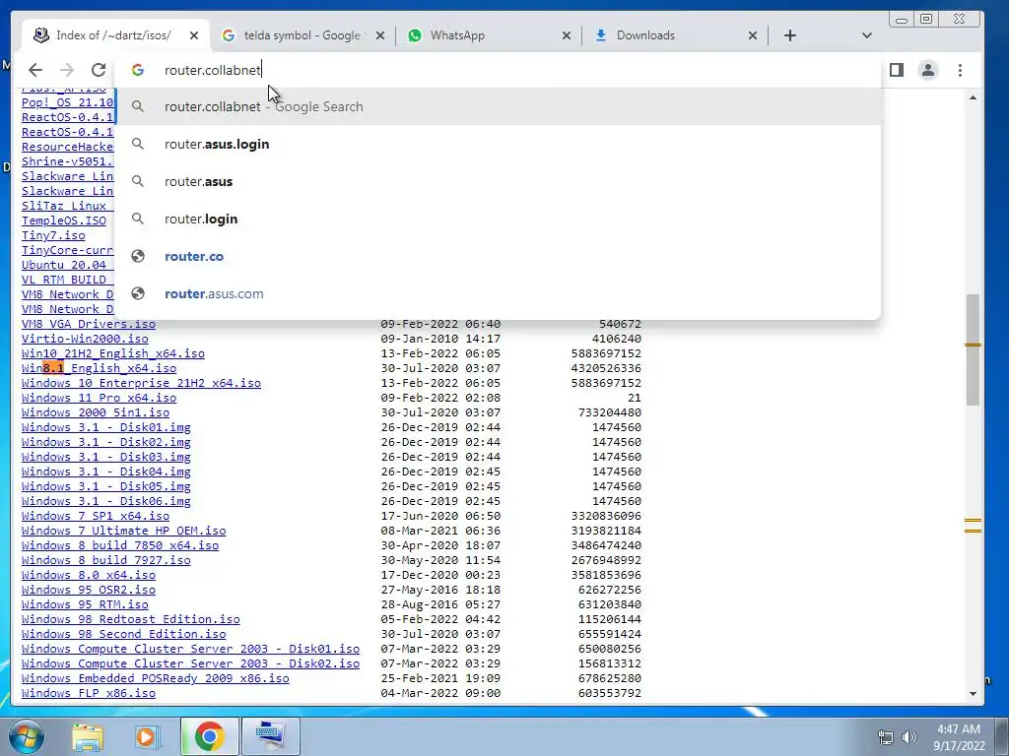
Task: Open the Windows Start menu orb
Action: [27, 736]
